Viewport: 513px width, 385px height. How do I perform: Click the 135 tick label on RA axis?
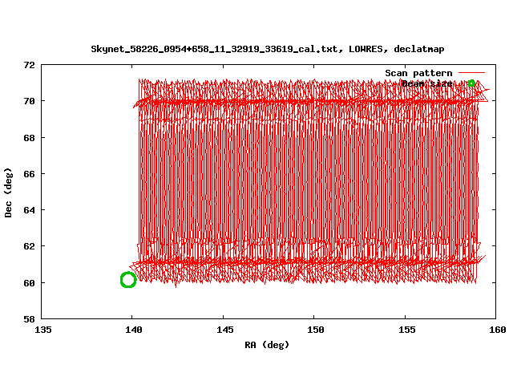click(x=42, y=330)
